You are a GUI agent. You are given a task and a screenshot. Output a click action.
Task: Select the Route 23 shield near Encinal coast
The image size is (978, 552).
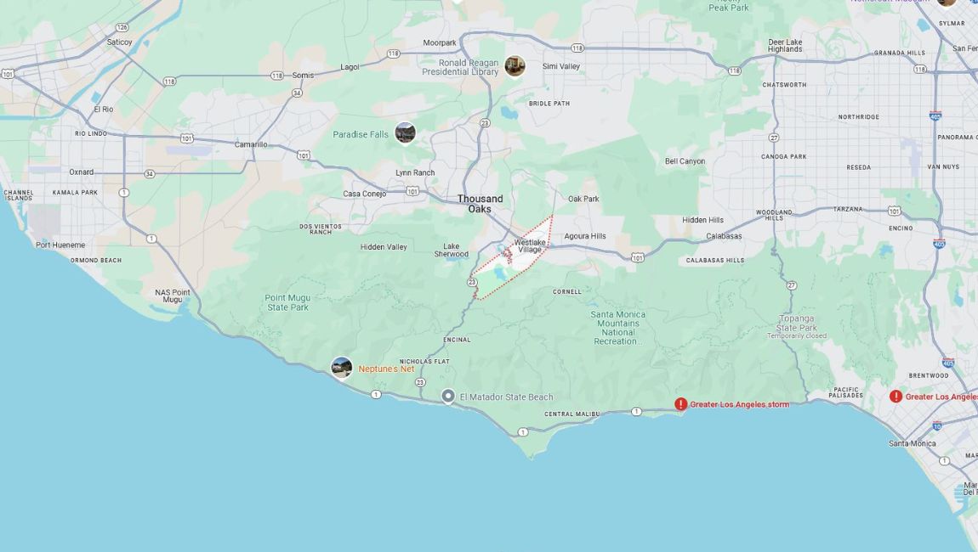coord(420,382)
